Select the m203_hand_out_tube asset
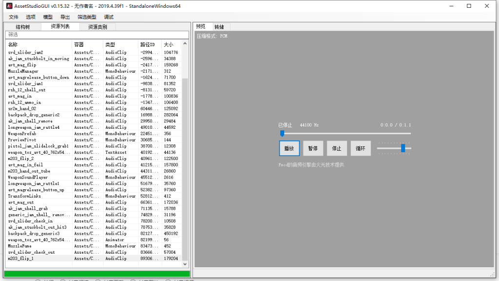Screen dimensions: 499x281 94,171
